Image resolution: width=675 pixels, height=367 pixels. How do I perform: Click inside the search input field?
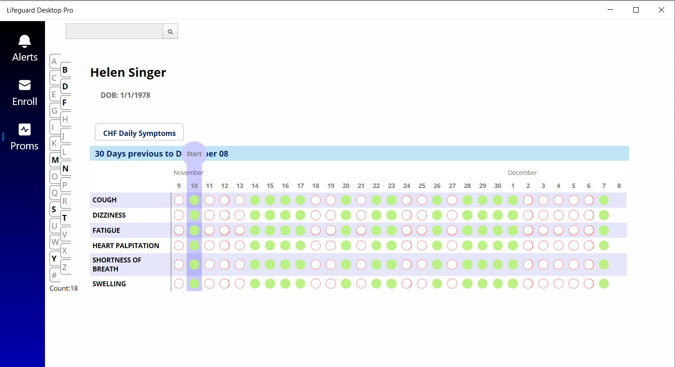point(114,31)
